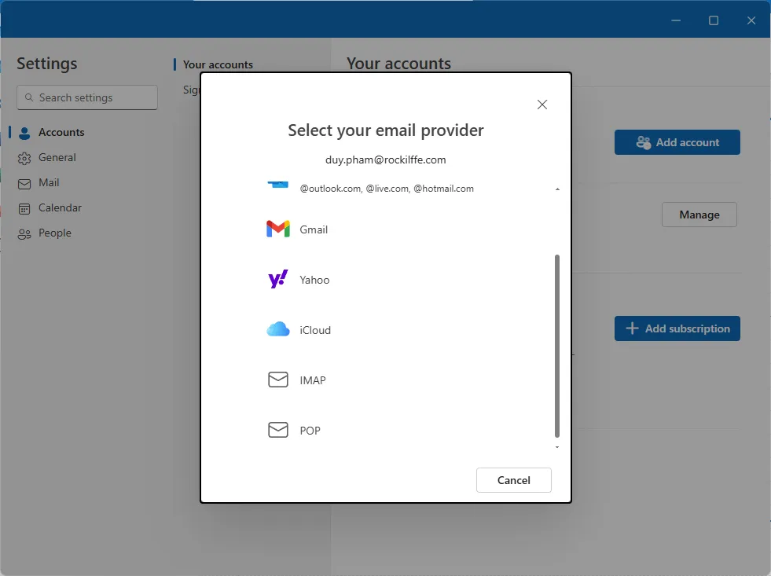
Task: Click the Search settings field
Action: click(x=86, y=97)
